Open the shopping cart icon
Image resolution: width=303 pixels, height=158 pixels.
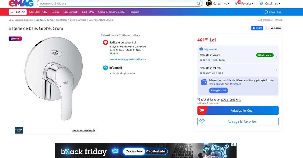[x=261, y=3]
